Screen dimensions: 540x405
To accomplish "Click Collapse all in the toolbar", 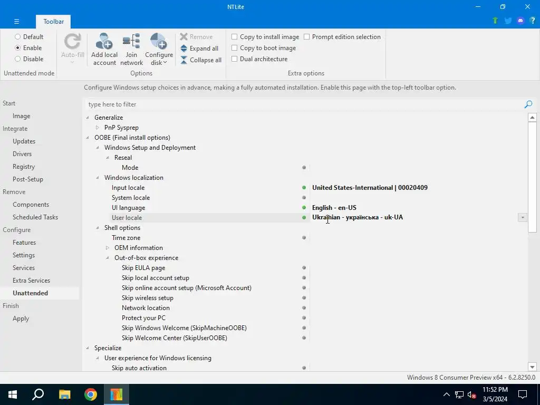I will click(x=201, y=60).
